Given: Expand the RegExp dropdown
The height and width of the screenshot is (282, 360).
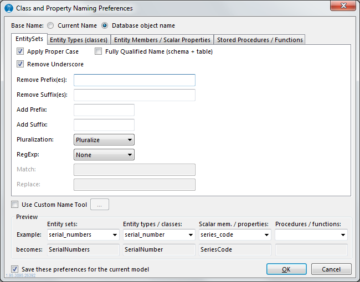Looking at the screenshot, I should [104, 155].
